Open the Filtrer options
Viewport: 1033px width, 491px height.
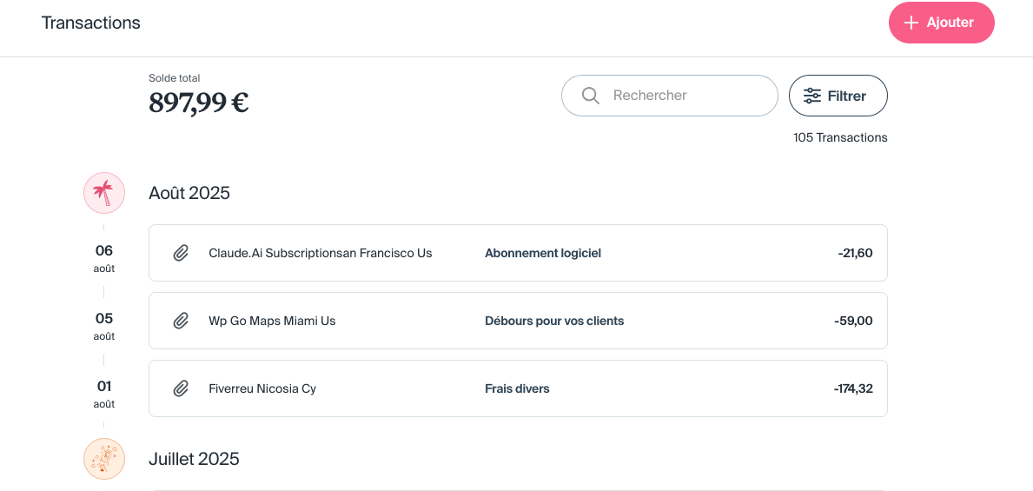pos(838,96)
